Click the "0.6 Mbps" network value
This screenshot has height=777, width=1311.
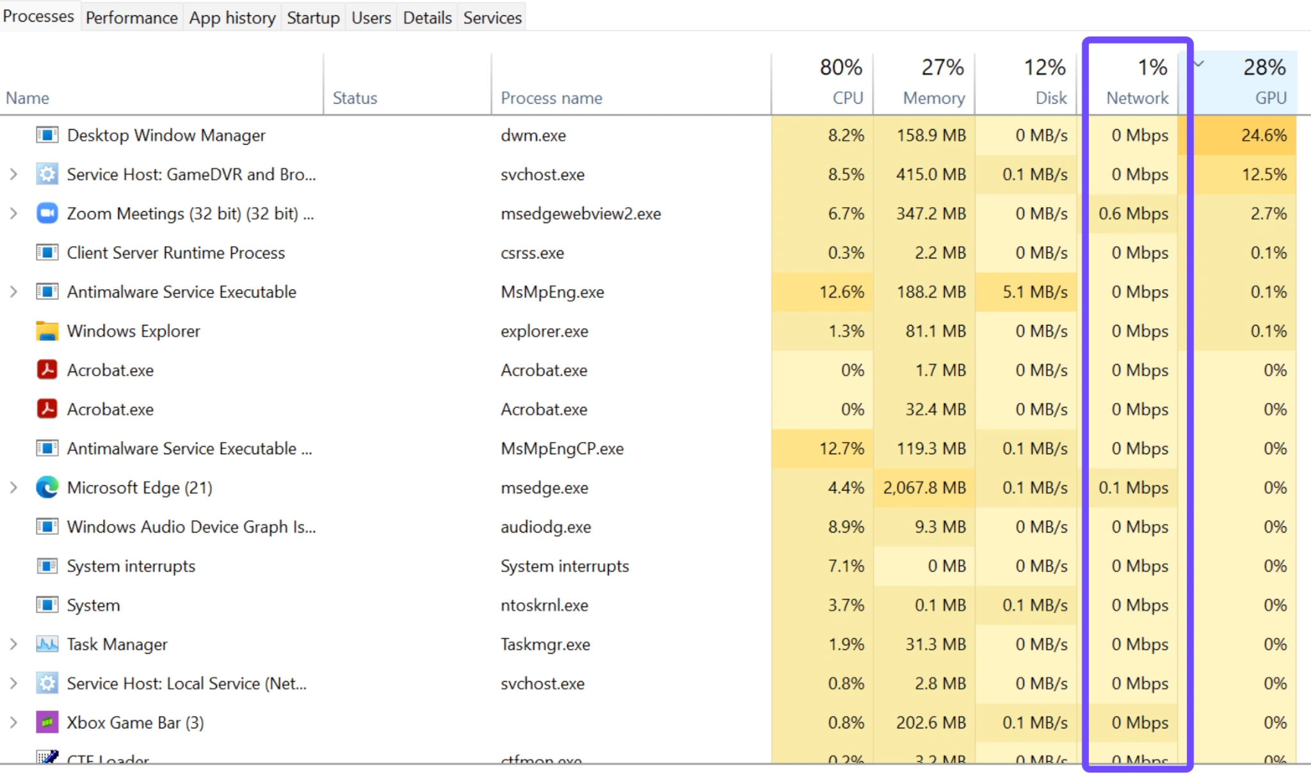[x=1134, y=214]
